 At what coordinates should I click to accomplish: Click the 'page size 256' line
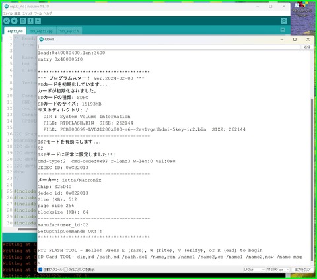56,206
